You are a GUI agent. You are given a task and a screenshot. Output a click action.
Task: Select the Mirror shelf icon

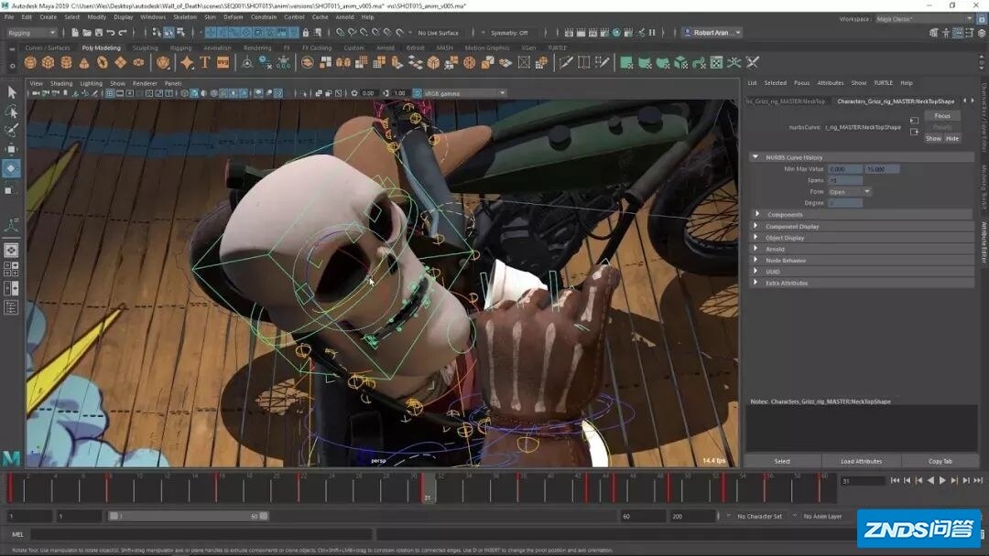pyautogui.click(x=343, y=62)
